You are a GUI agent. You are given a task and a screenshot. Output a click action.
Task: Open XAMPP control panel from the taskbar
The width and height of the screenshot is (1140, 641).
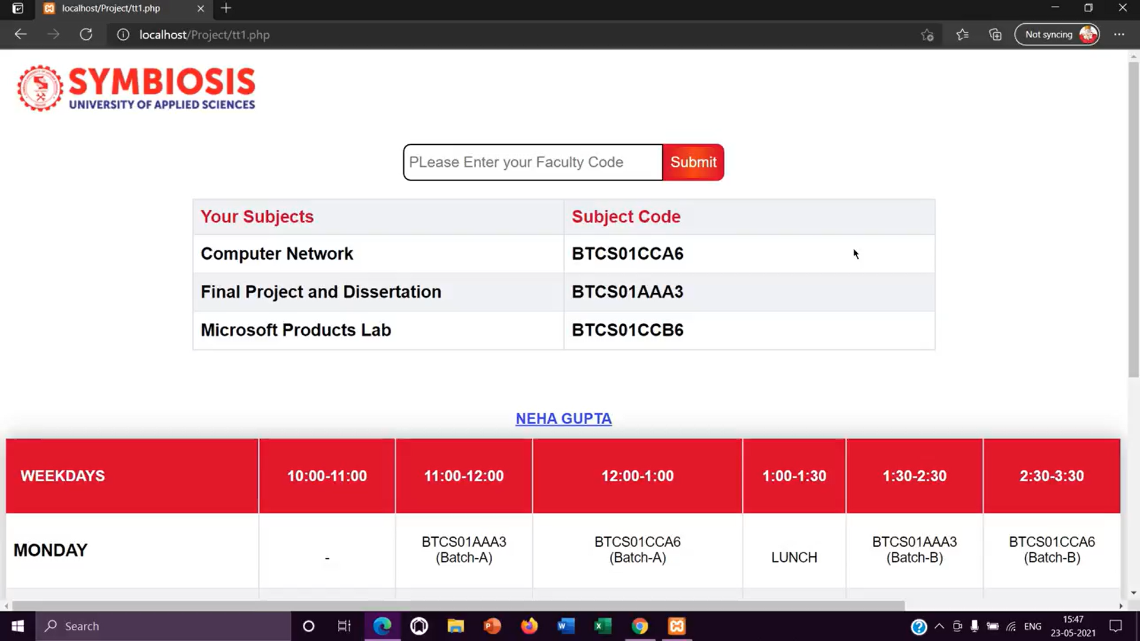[x=676, y=626]
